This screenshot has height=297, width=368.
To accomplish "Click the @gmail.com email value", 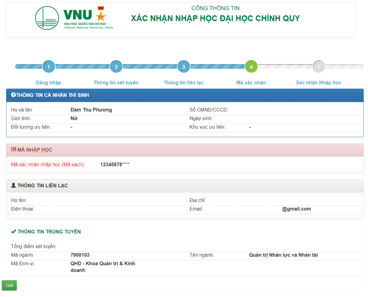I will pyautogui.click(x=296, y=209).
